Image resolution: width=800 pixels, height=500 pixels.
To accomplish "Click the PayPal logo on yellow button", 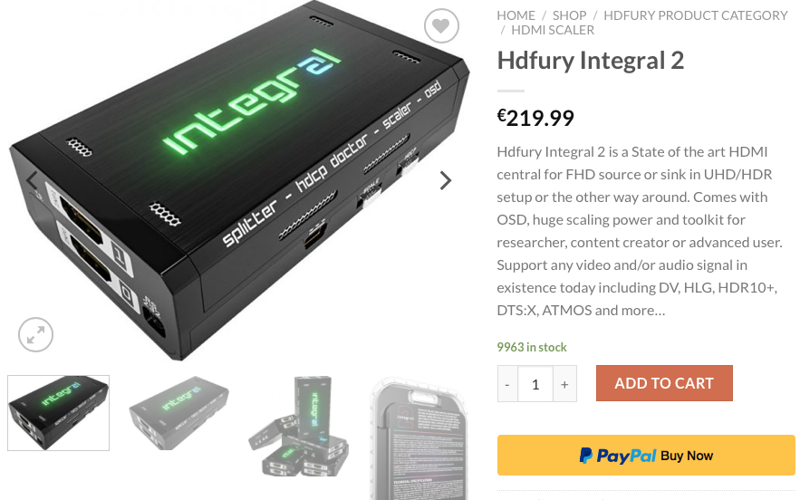I will 618,455.
